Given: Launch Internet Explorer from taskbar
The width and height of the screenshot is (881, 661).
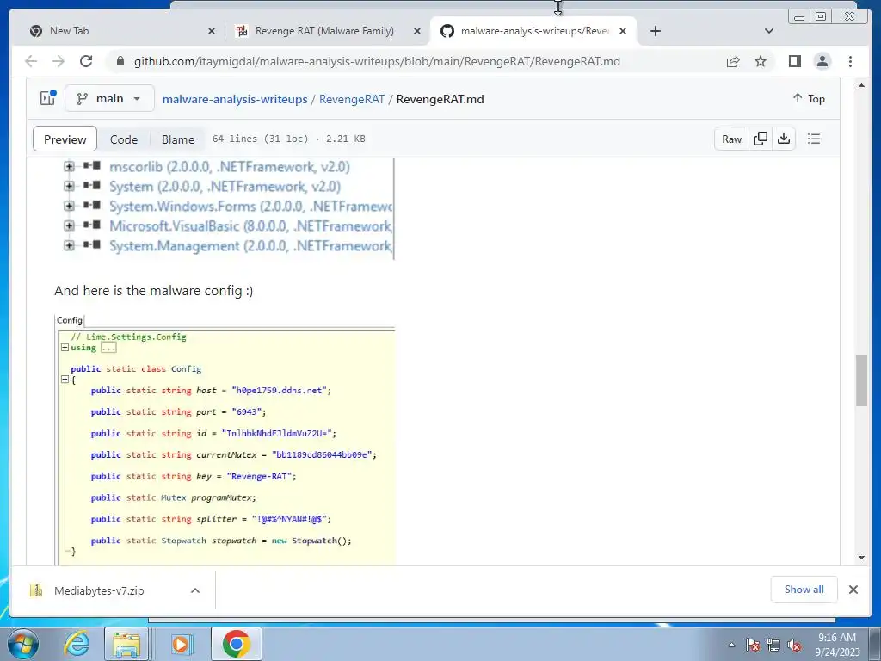Looking at the screenshot, I should (x=77, y=644).
